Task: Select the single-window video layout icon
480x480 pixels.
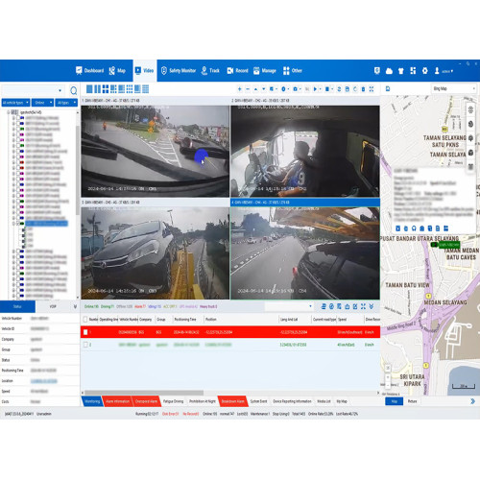Action: [89, 89]
